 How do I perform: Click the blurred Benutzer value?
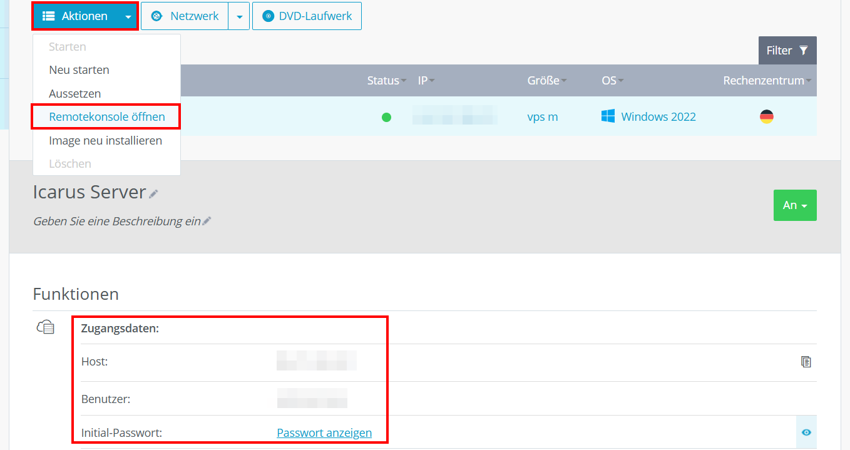[312, 398]
